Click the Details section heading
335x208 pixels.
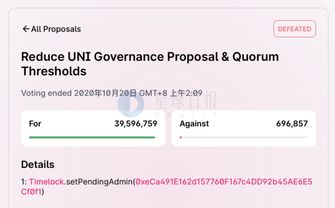(38, 164)
